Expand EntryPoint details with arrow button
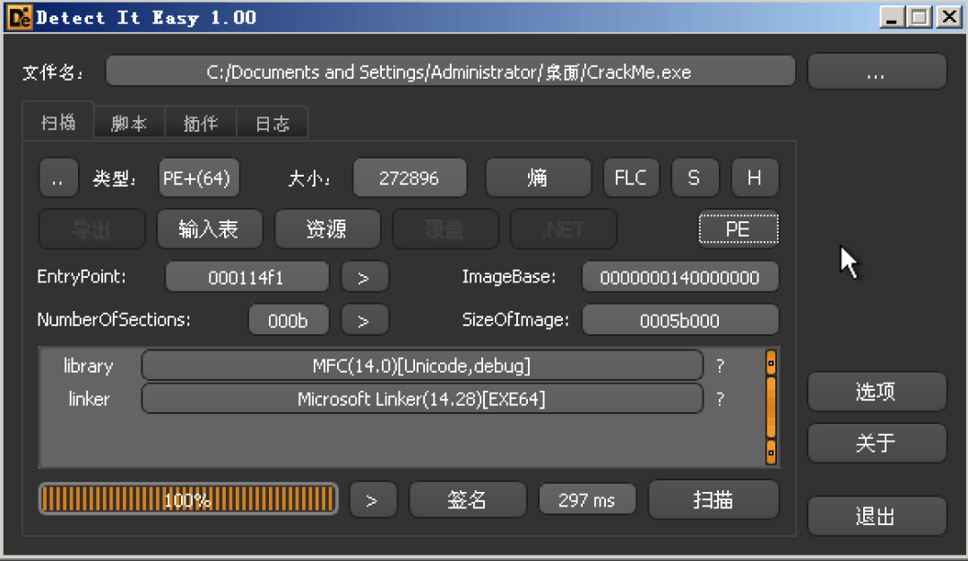Screen dimensions: 968x561 [x=364, y=278]
